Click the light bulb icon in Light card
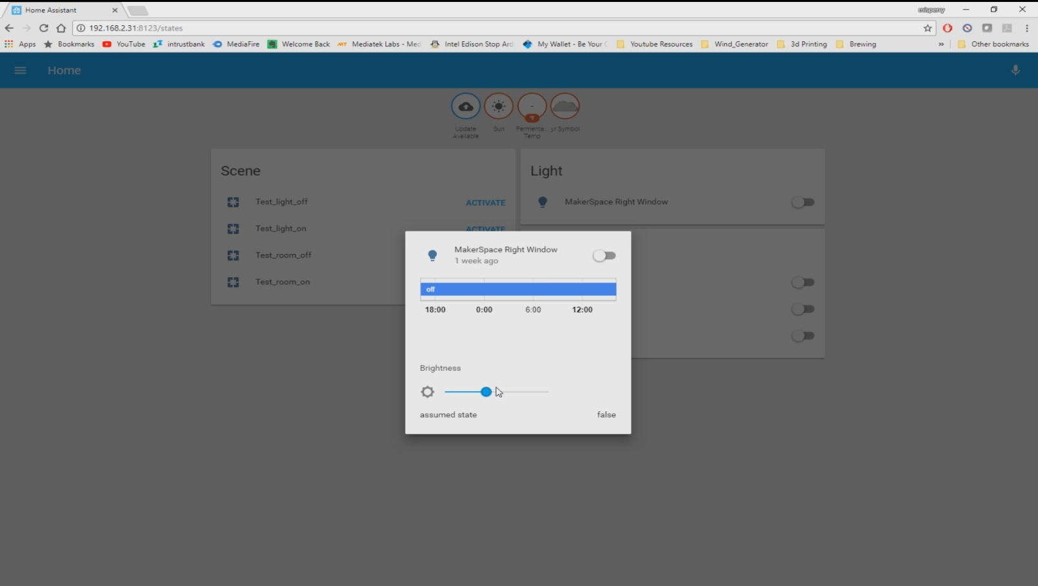1038x586 pixels. click(x=543, y=202)
